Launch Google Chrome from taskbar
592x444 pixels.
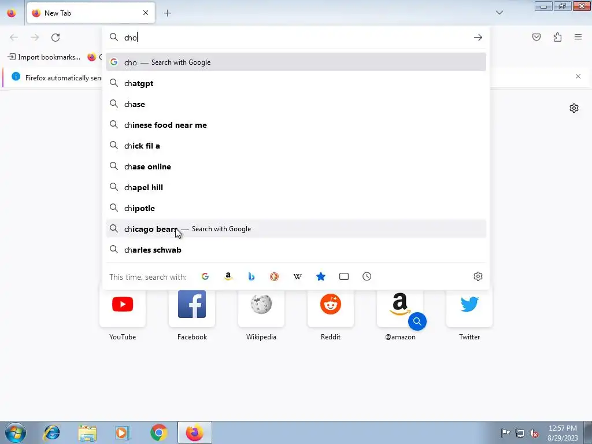tap(158, 432)
